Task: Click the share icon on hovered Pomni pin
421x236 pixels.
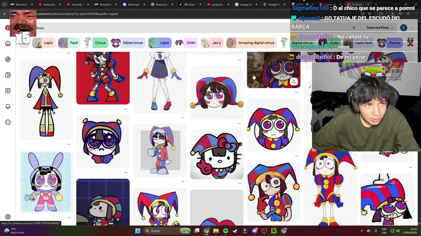Action: 294,81
